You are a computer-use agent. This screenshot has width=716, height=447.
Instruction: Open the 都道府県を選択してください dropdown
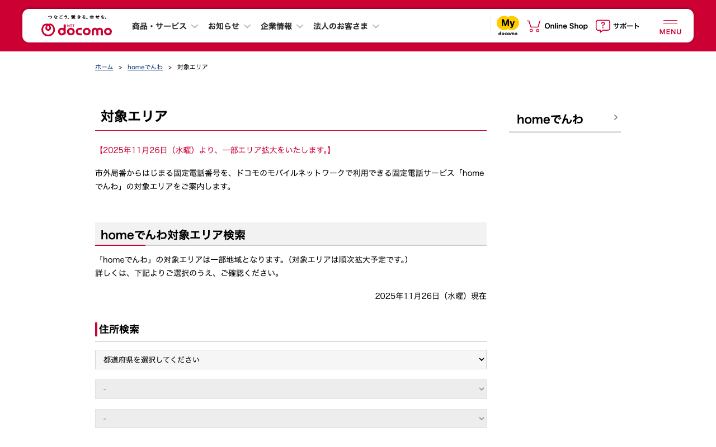291,360
